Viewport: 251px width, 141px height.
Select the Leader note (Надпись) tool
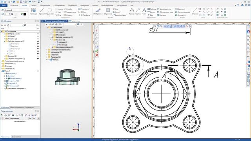click(138, 11)
